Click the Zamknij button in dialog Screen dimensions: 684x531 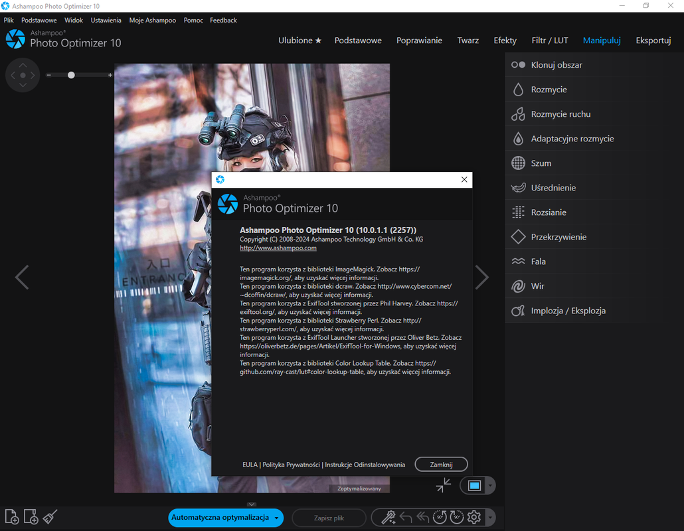coord(441,465)
